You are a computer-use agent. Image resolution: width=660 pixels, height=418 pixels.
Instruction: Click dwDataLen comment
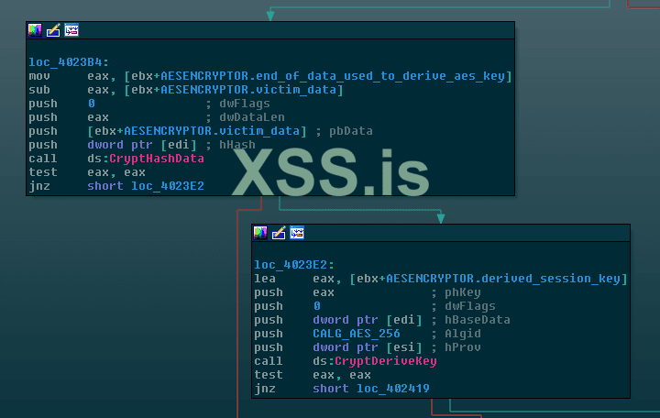tap(252, 117)
